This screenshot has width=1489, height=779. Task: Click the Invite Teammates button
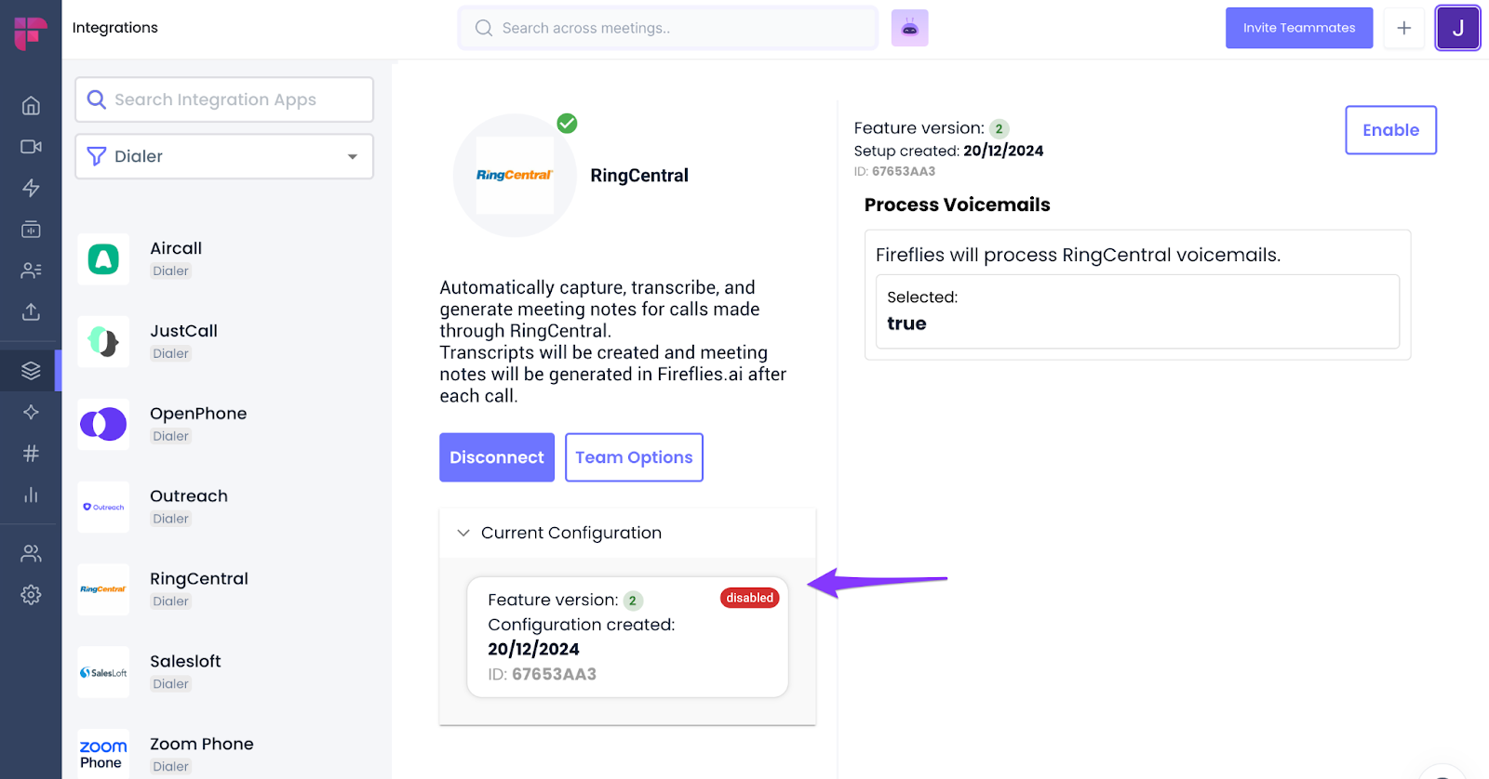pyautogui.click(x=1298, y=28)
